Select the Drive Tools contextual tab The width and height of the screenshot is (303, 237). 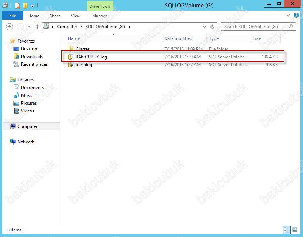click(x=100, y=6)
